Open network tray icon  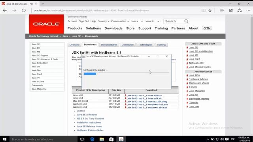217,139
